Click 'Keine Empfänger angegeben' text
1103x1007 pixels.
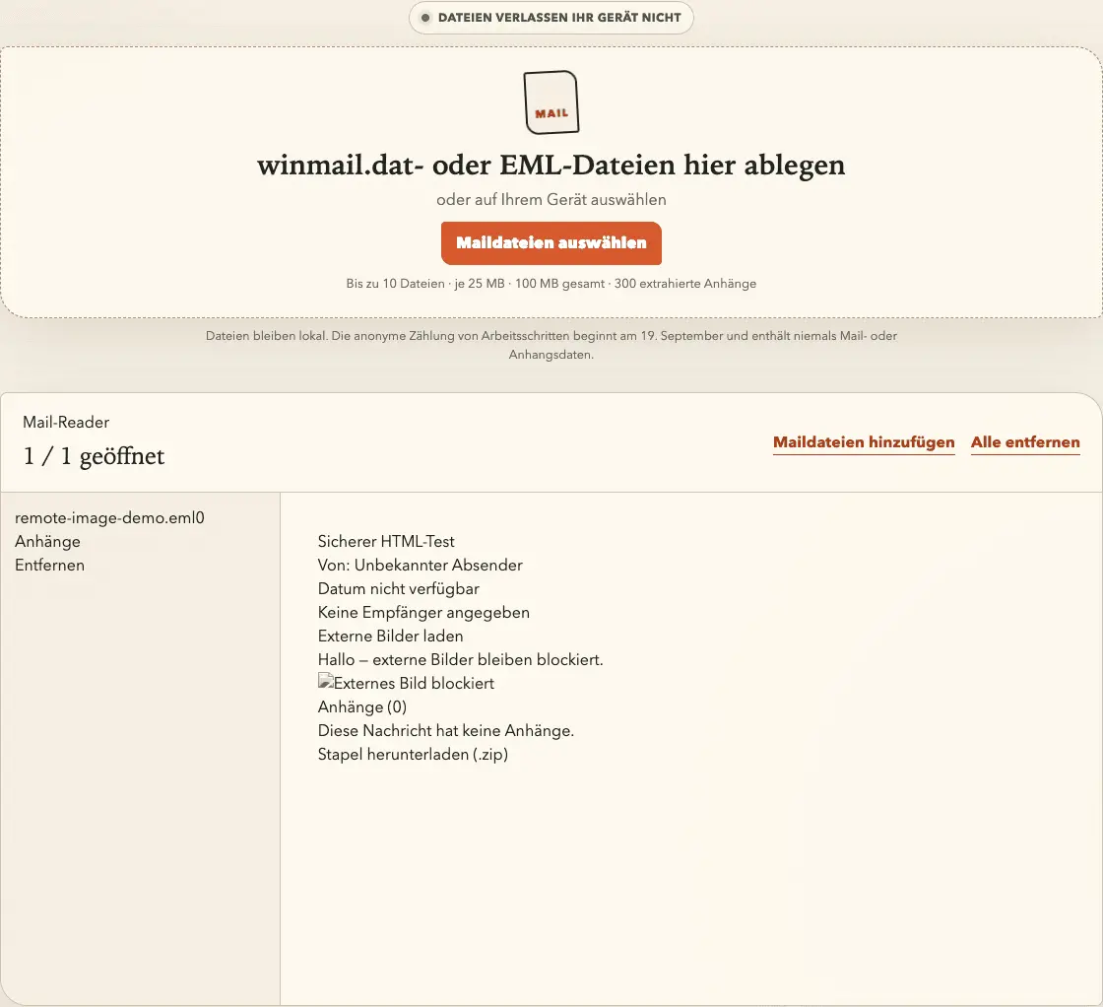click(423, 612)
